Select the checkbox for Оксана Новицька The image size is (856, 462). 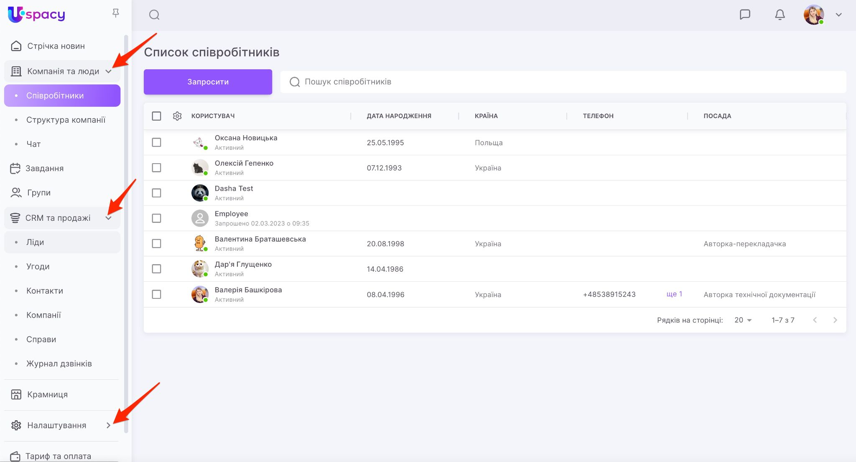click(x=156, y=142)
